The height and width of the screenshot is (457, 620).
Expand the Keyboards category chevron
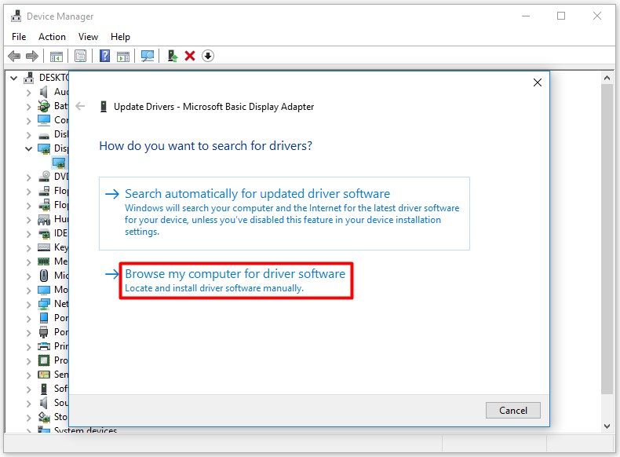[28, 248]
